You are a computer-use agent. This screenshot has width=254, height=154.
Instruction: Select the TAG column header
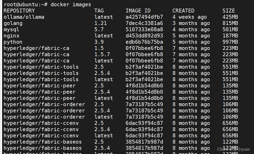[99, 11]
